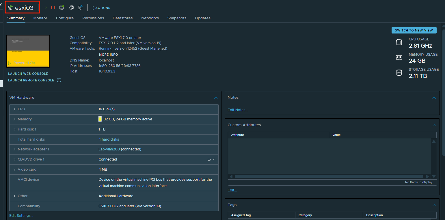Click the Custom Attributes scroll right arrow

tap(428, 176)
